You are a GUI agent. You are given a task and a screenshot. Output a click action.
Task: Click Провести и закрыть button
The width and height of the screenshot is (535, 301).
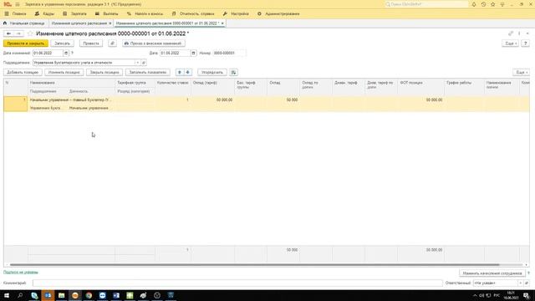(x=26, y=43)
